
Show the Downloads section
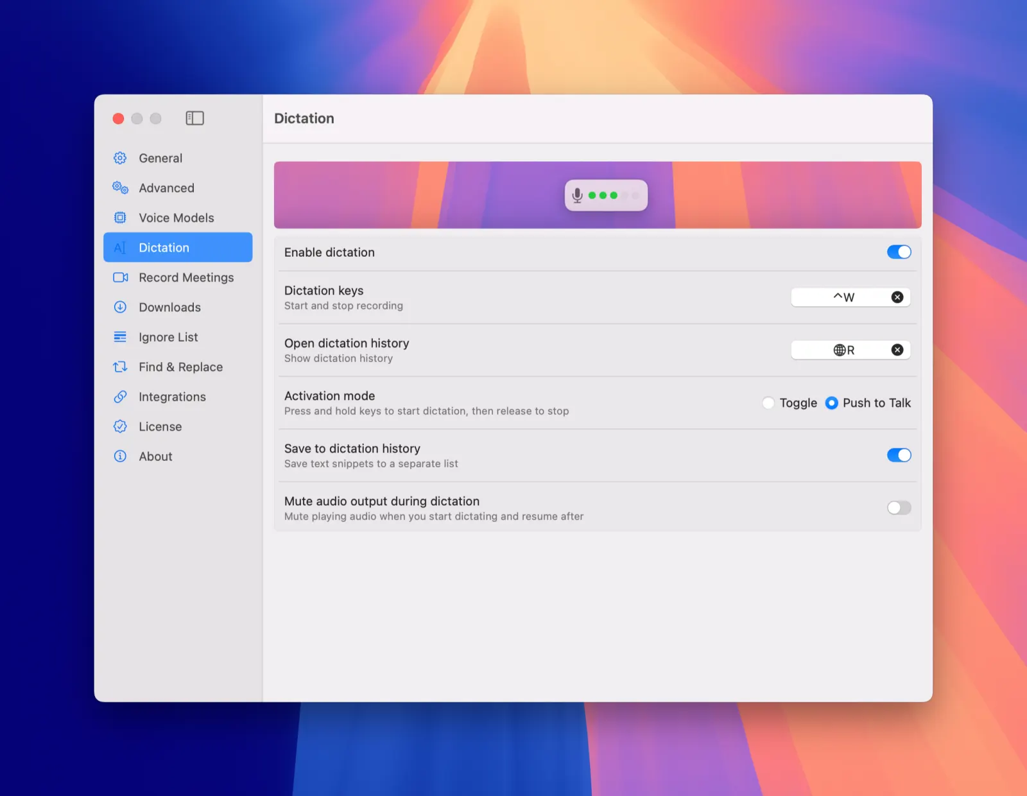[x=178, y=307]
